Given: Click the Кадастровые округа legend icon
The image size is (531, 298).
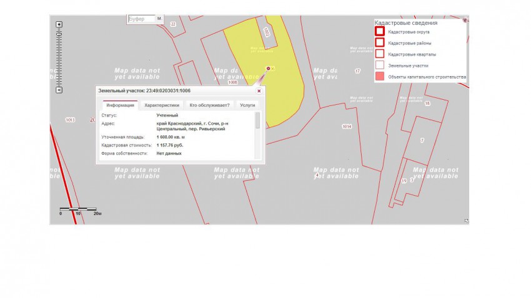Looking at the screenshot, I should tap(379, 31).
